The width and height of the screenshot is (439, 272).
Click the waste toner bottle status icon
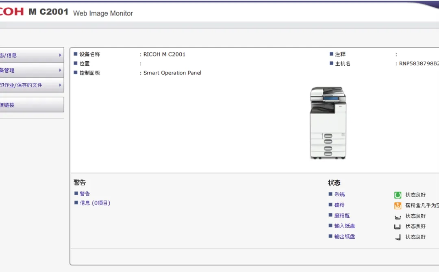point(398,217)
